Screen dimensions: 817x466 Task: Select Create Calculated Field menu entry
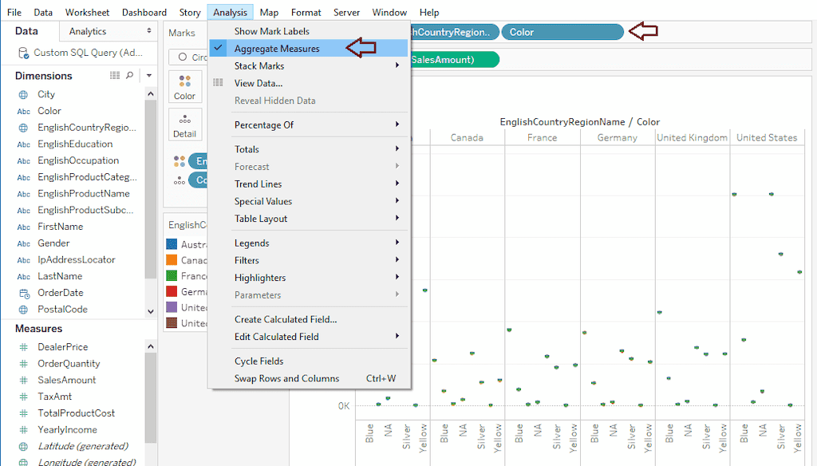coord(285,319)
